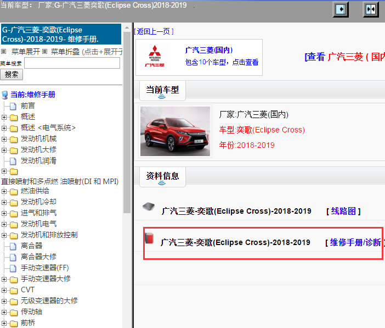Select the 发动机电气 tree entry
385x328 pixels.
click(x=38, y=224)
